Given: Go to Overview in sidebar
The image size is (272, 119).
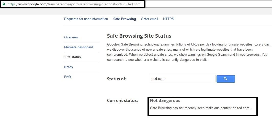Looking at the screenshot, I should 71,37.
